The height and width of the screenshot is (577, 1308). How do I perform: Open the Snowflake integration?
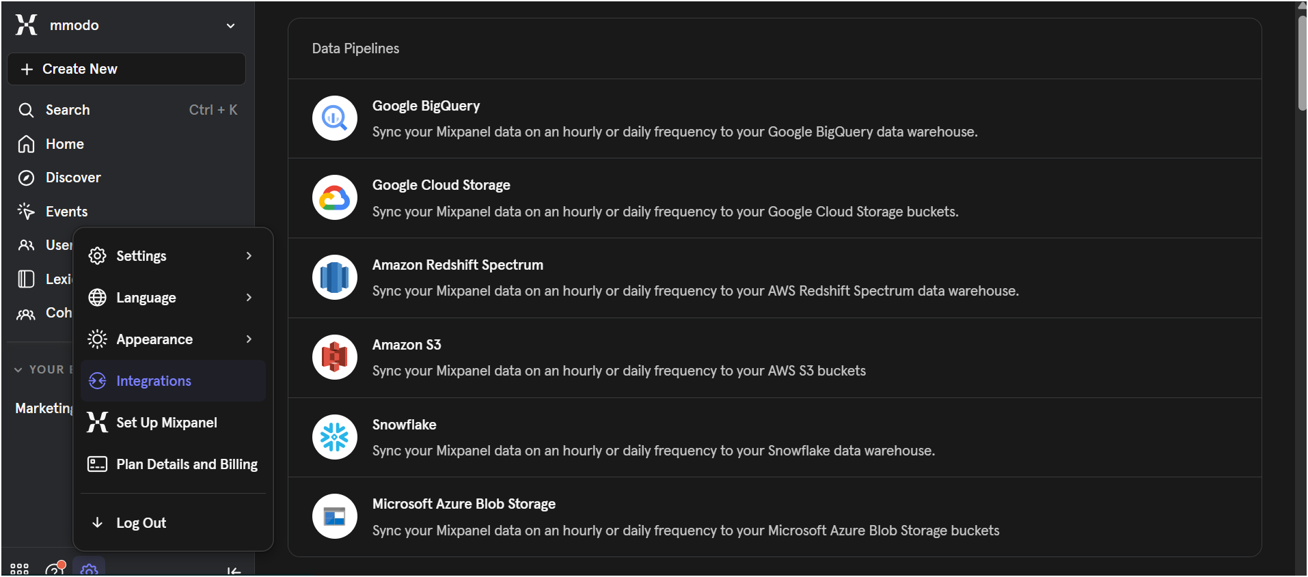[x=775, y=438]
